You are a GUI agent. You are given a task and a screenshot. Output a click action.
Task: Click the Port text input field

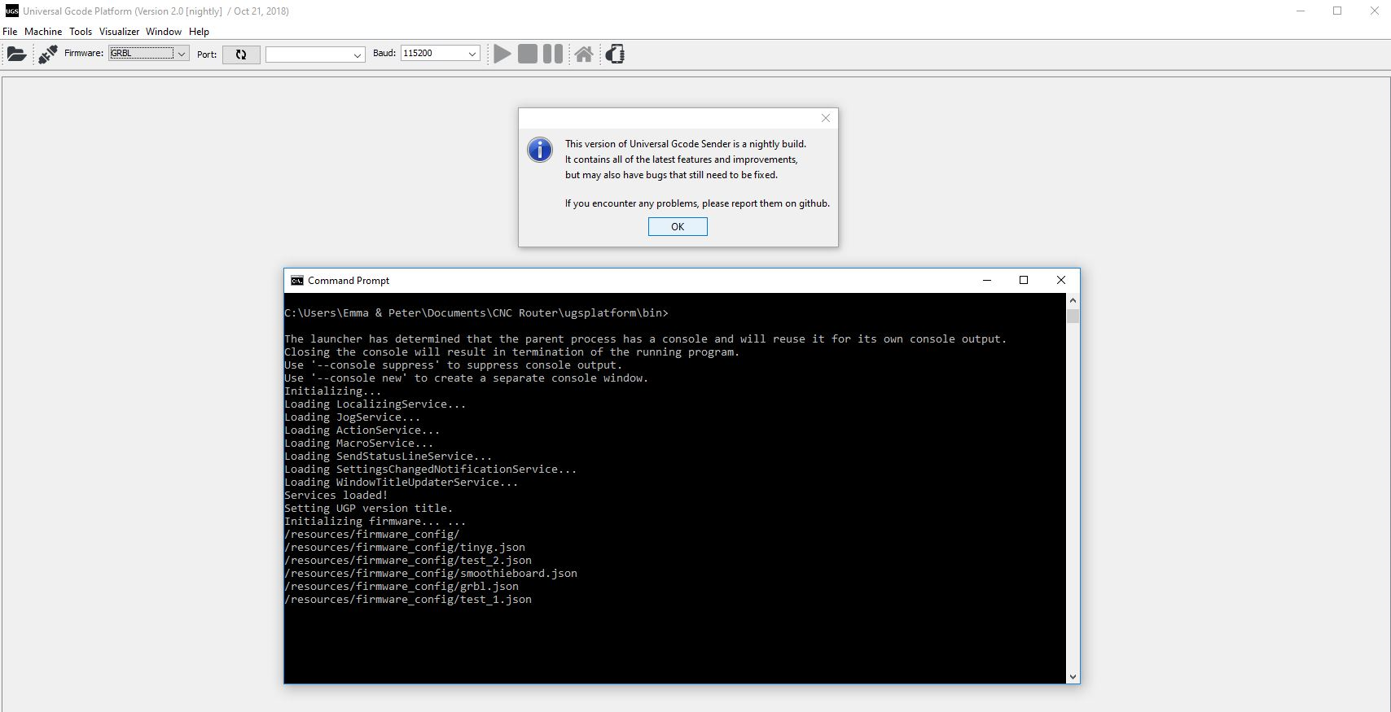(308, 55)
